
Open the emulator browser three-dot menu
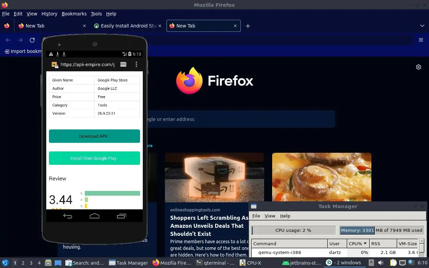pos(136,64)
